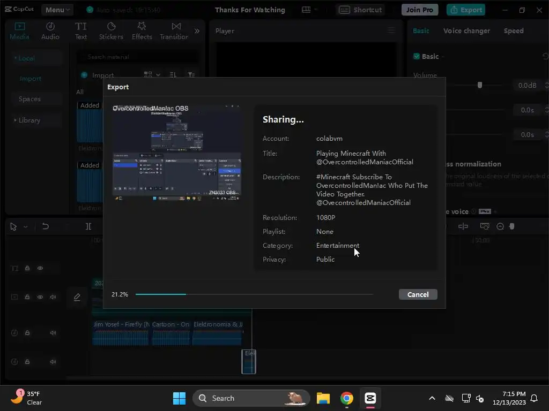Show more panel tabs with double chevron

(197, 31)
